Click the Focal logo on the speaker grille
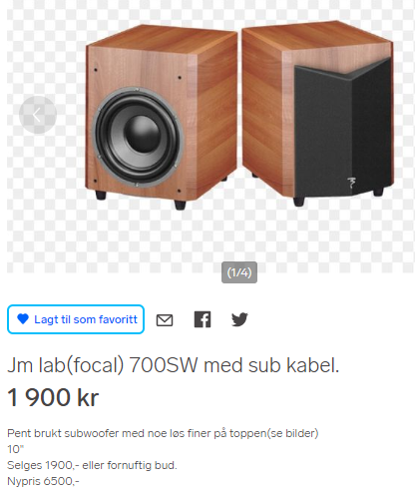This screenshot has width=415, height=491. 351,184
